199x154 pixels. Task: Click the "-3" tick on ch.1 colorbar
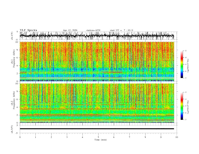tap(185, 51)
